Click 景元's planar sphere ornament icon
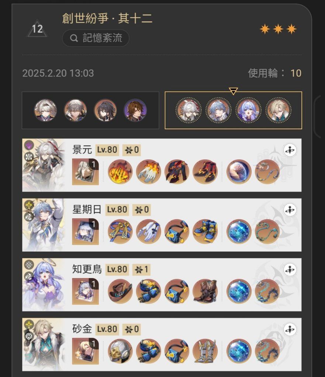325x377 pixels. point(239,172)
